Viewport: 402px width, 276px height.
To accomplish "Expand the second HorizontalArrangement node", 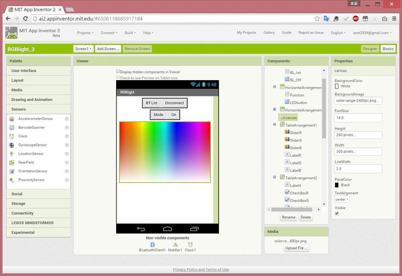I will [274, 109].
